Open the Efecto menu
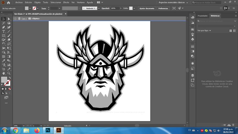 tap(66, 2)
